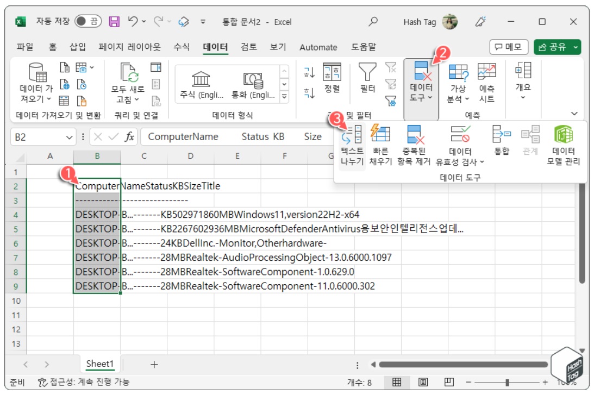The height and width of the screenshot is (394, 594).
Task: Click the advanced filter icon
Action: [391, 101]
